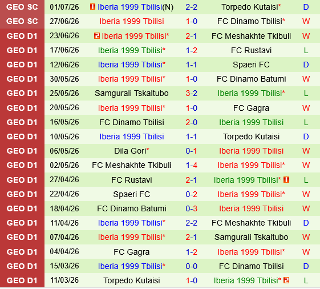Open Spaeri FC team on 12/06/26 row
The image size is (320, 289).
251,65
